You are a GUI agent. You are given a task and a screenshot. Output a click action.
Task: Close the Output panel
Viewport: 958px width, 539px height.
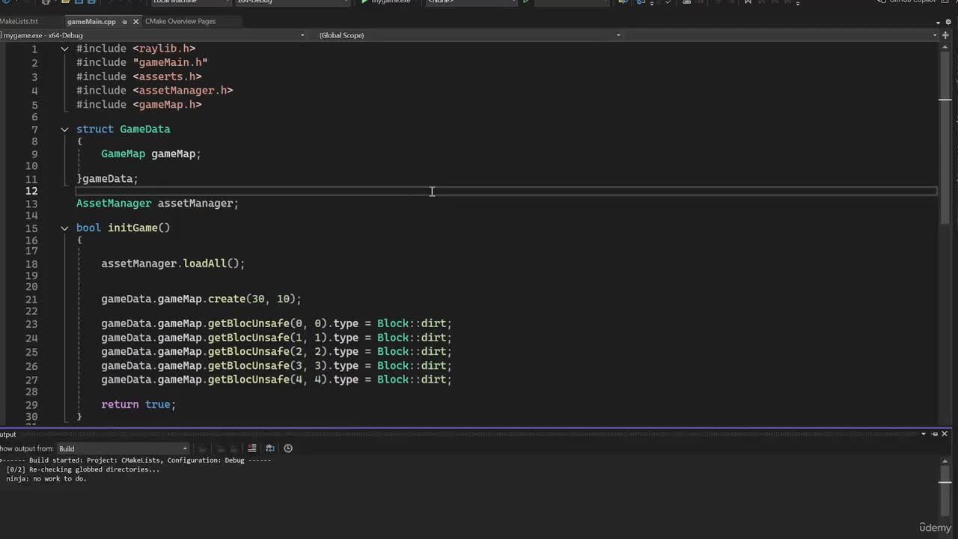coord(945,433)
